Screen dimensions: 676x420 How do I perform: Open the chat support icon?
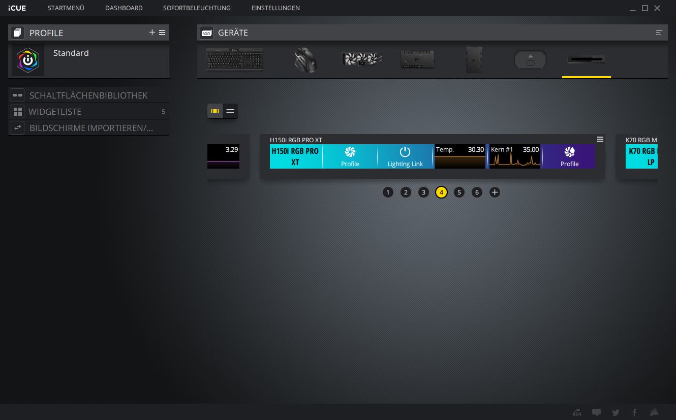(x=596, y=412)
